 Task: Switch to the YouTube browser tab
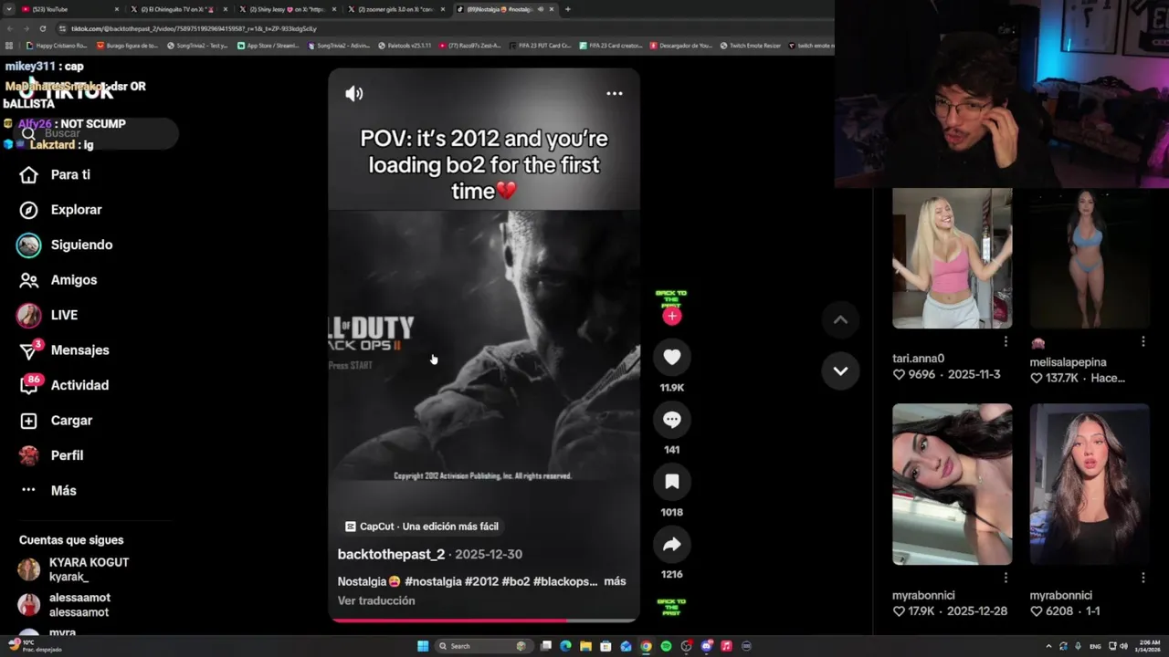point(68,9)
